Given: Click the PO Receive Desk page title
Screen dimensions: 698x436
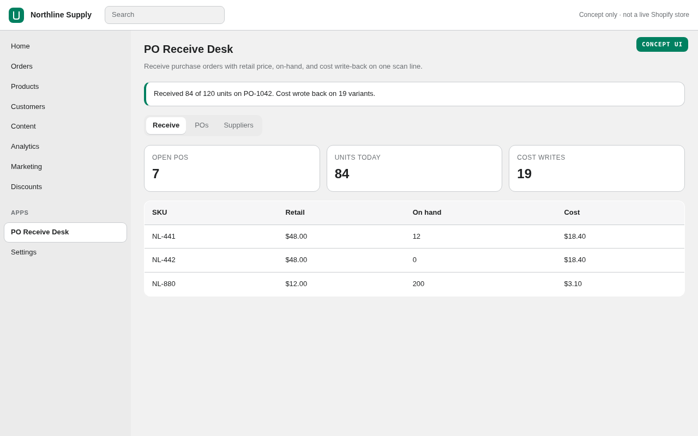Looking at the screenshot, I should coord(188,49).
